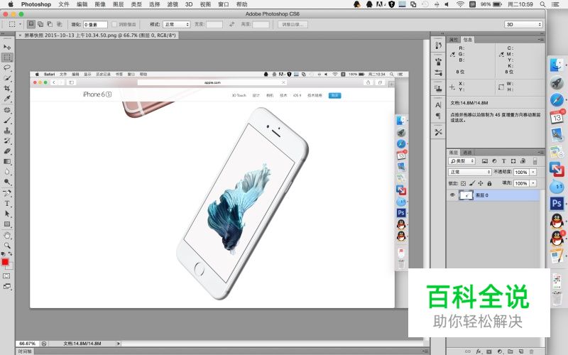
Task: Choose Add to Selection mode
Action: pyautogui.click(x=40, y=24)
